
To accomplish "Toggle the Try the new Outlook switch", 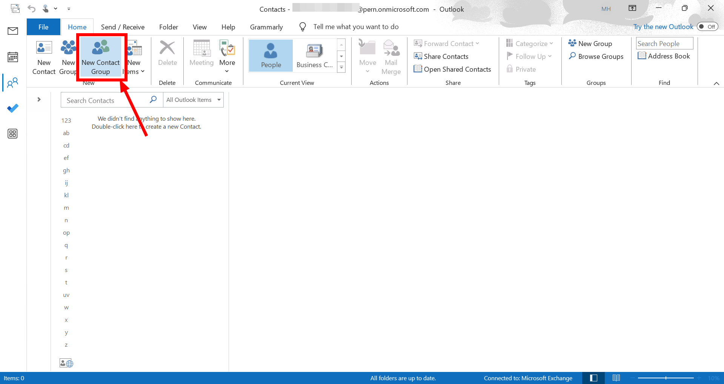I will click(x=707, y=26).
